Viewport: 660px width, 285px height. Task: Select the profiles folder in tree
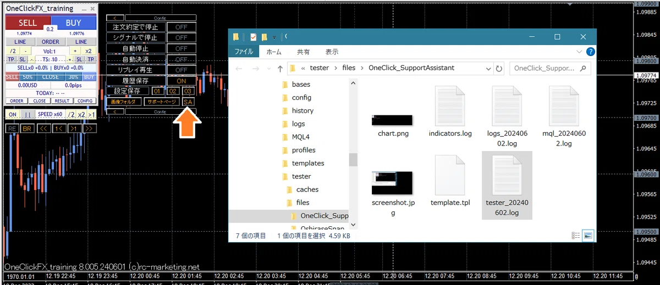tap(304, 150)
